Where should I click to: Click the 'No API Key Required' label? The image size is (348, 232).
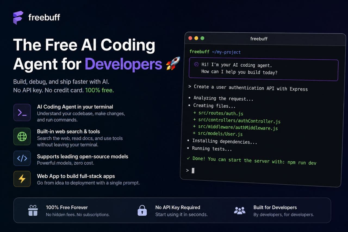(x=178, y=207)
